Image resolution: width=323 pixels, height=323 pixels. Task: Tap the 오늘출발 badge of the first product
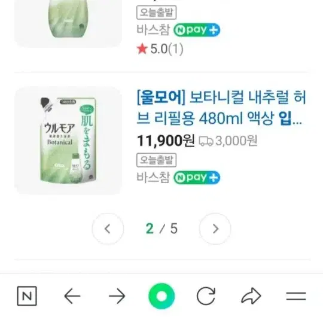point(156,13)
